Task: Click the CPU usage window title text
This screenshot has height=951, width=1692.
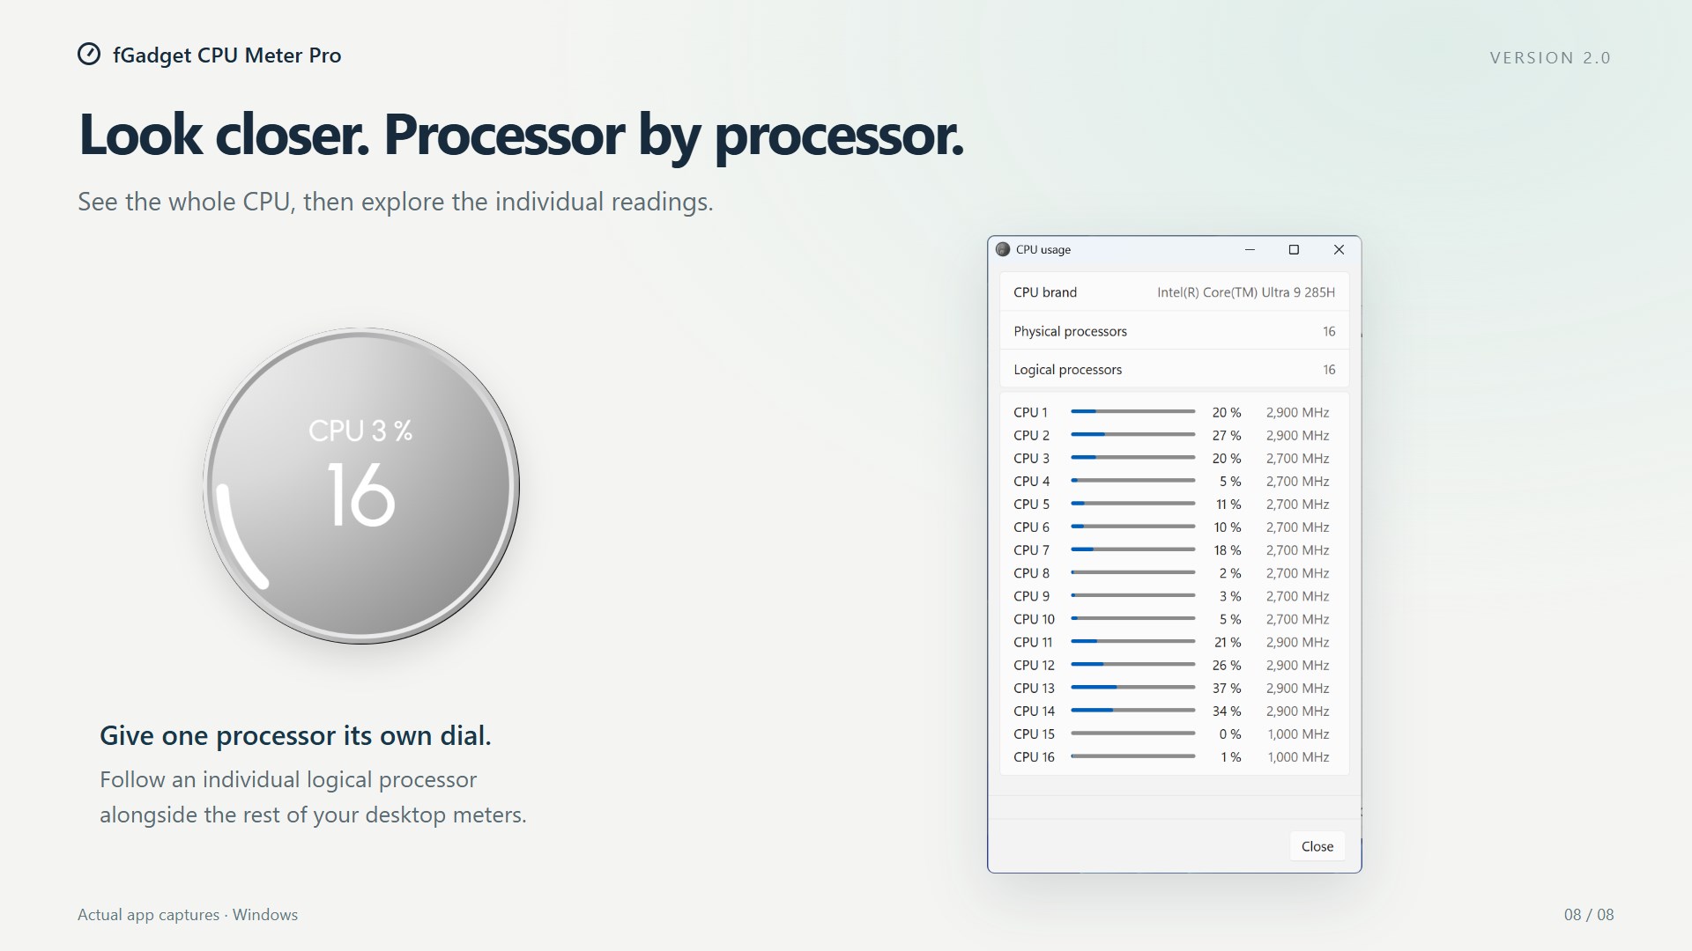Action: (x=1043, y=250)
